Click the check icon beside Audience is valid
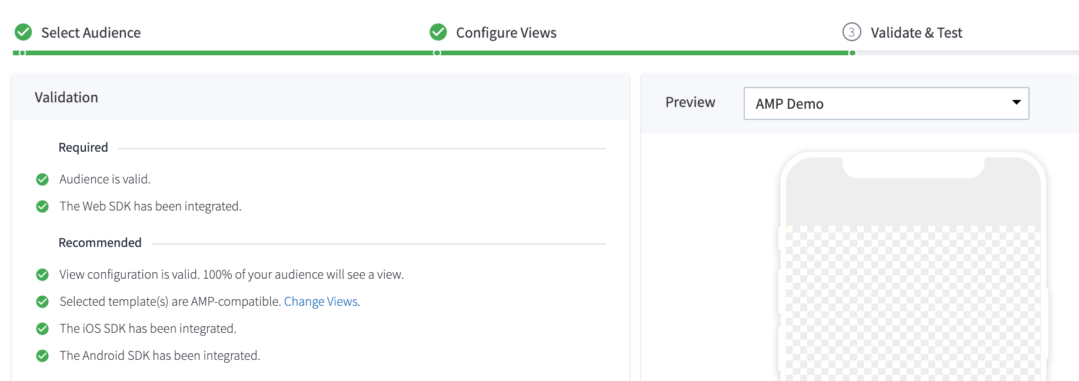The image size is (1079, 381). pos(42,179)
